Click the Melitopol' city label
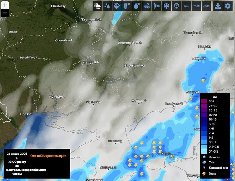This screenshot has height=181, width=235. click(x=139, y=101)
